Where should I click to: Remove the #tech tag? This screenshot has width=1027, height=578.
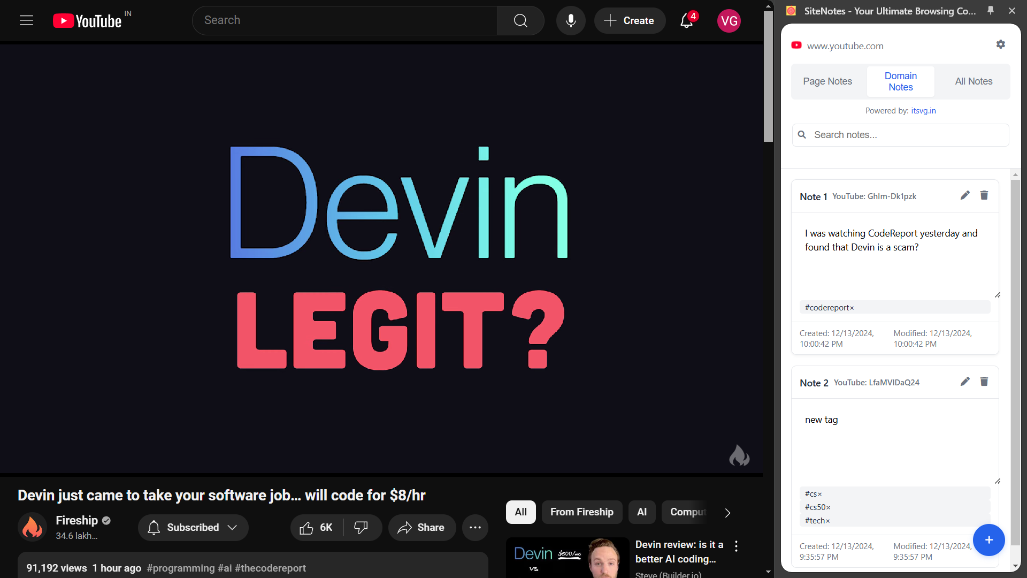827,521
